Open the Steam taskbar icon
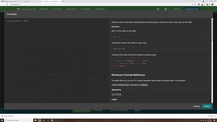Viewport: 217px width, 122px height. [x=44, y=120]
